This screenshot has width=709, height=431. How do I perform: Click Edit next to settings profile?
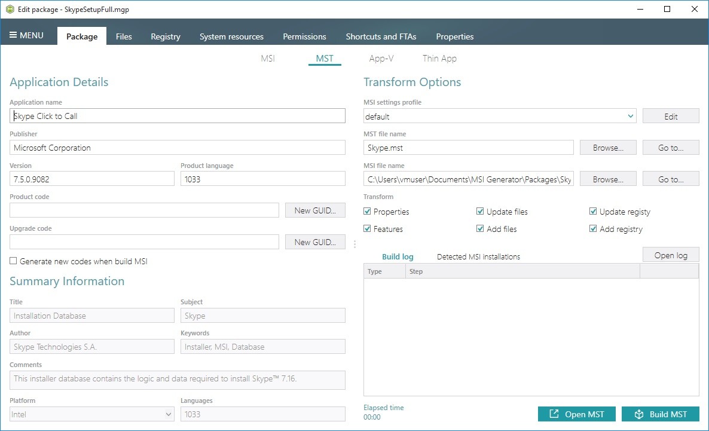coord(671,116)
